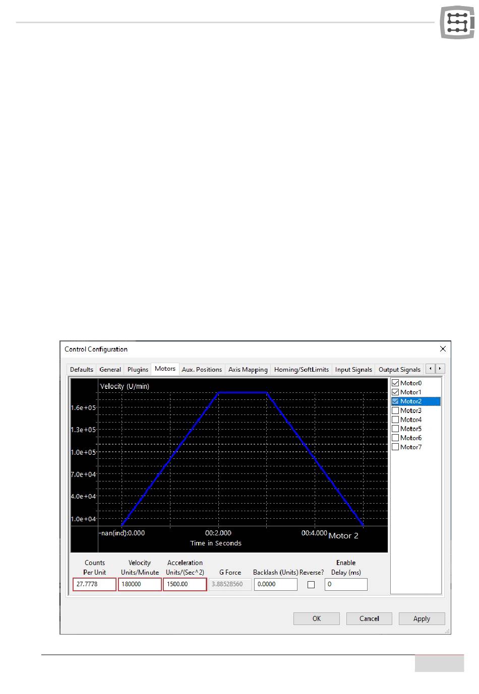Click the Apply button

click(x=422, y=618)
